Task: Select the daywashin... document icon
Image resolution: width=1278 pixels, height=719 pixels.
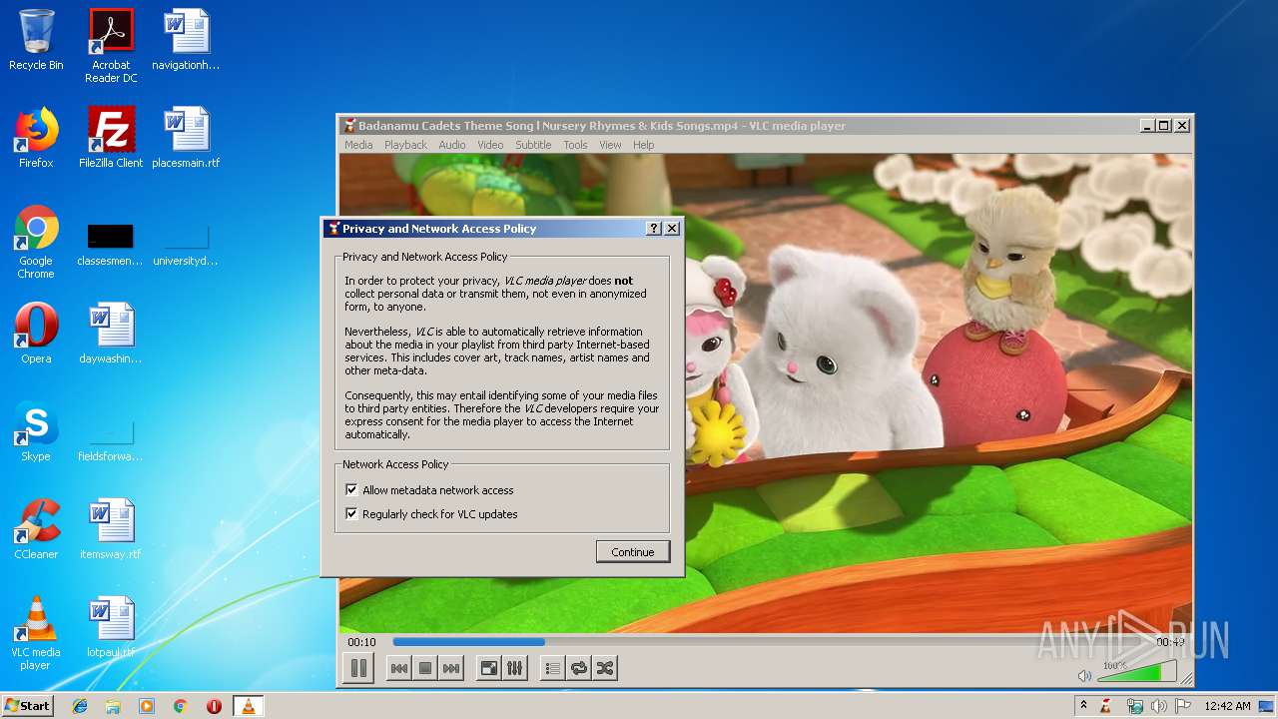Action: [111, 334]
